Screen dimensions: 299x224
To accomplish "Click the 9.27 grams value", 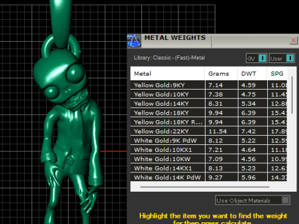I will coord(216,177).
